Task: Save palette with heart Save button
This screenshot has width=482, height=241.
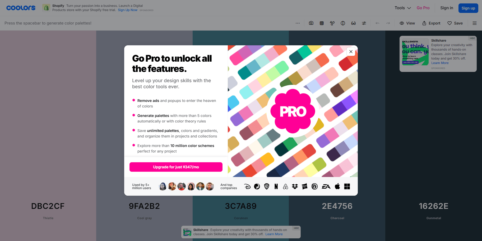Action: [455, 23]
